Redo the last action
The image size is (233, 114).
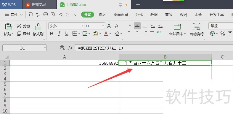pyautogui.click(x=68, y=15)
